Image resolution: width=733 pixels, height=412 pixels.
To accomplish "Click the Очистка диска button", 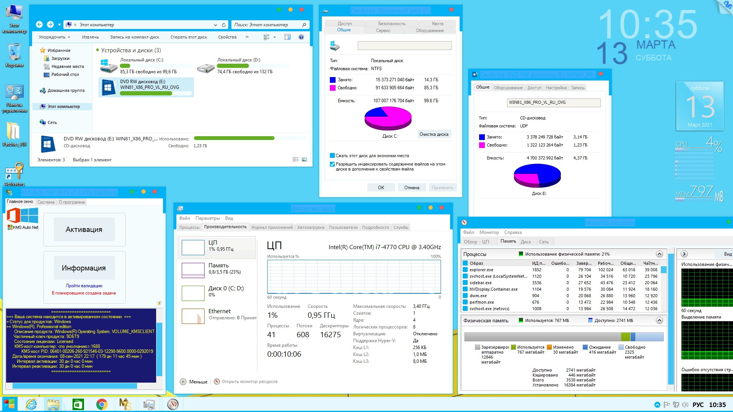I will coord(434,134).
